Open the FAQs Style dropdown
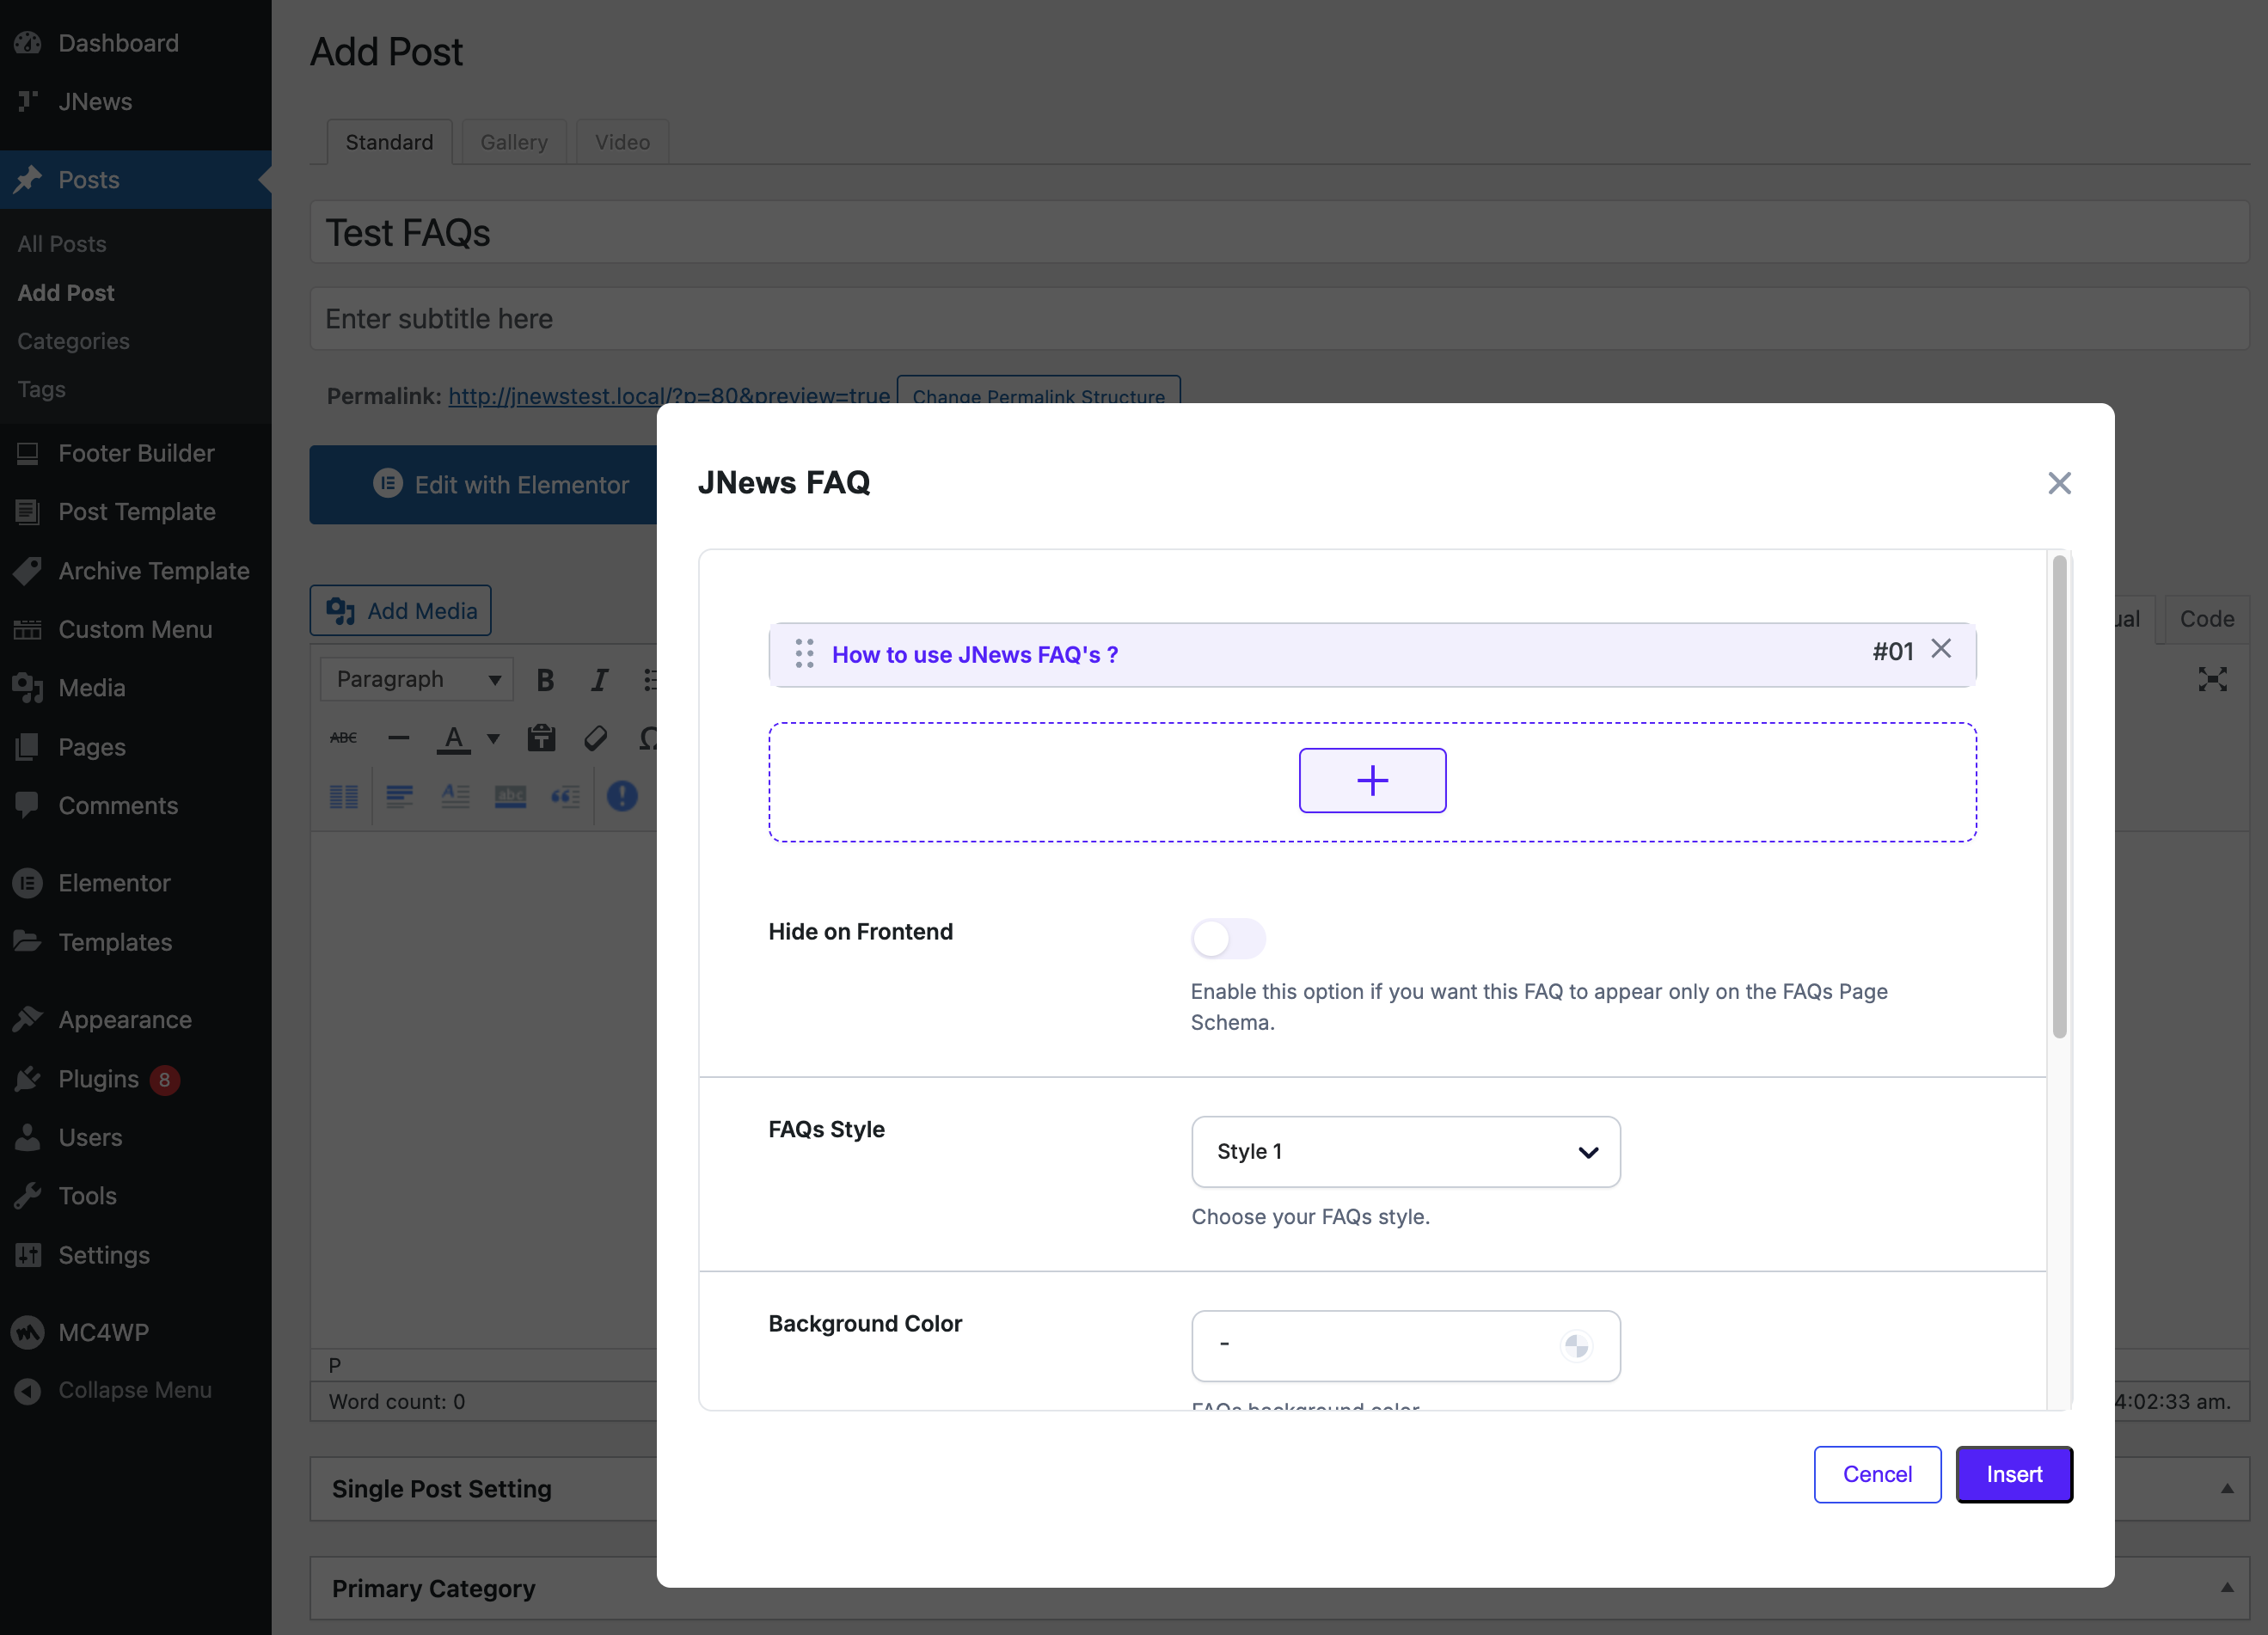The width and height of the screenshot is (2268, 1635). point(1405,1152)
